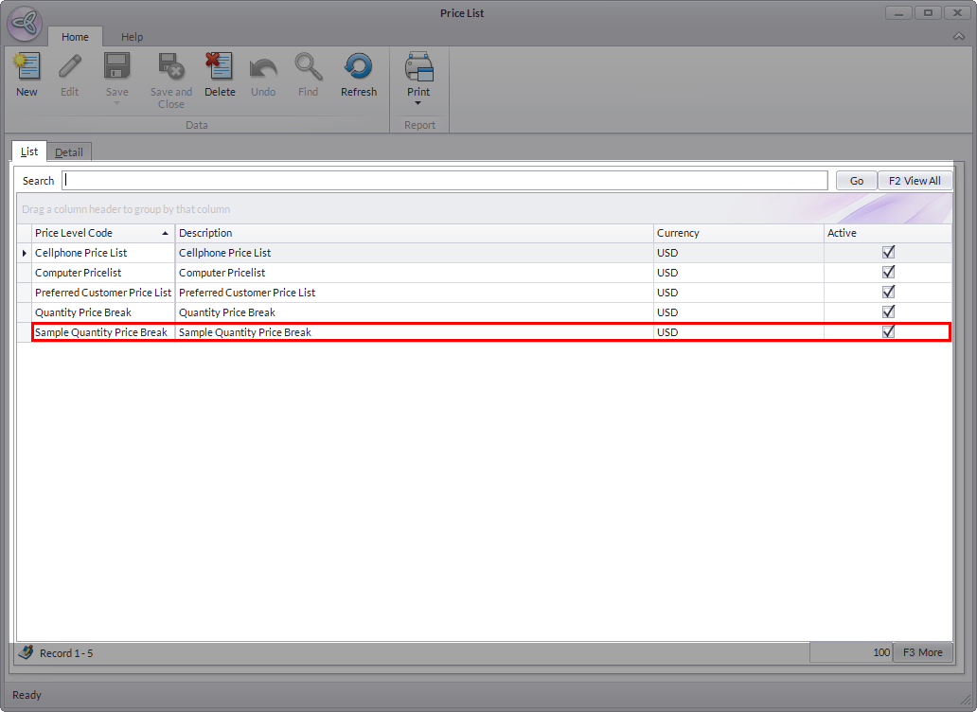Click the F2 View All button
This screenshot has width=977, height=712.
tap(915, 181)
